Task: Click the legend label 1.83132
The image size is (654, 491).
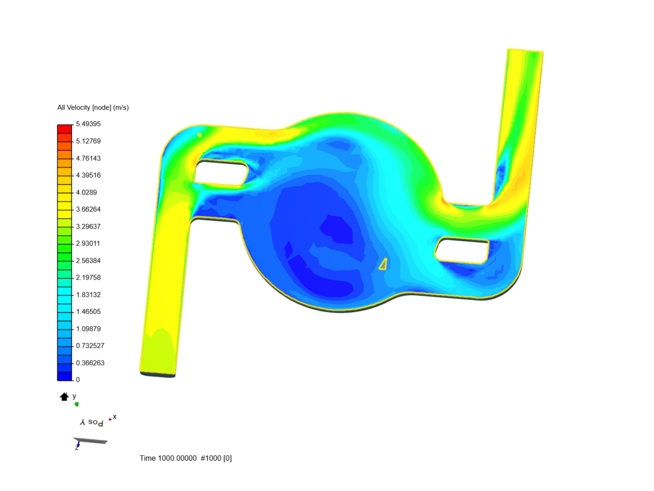Action: coord(88,295)
